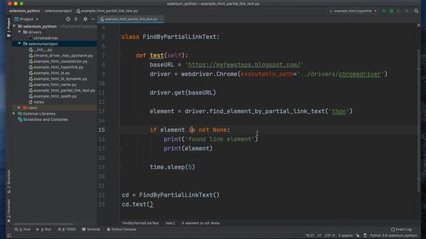The width and height of the screenshot is (426, 239).
Task: Collapse the drivers folder
Action: coord(19,32)
